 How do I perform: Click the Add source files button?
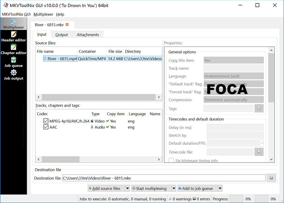[x=107, y=188]
